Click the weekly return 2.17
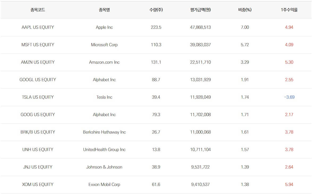 coord(289,114)
